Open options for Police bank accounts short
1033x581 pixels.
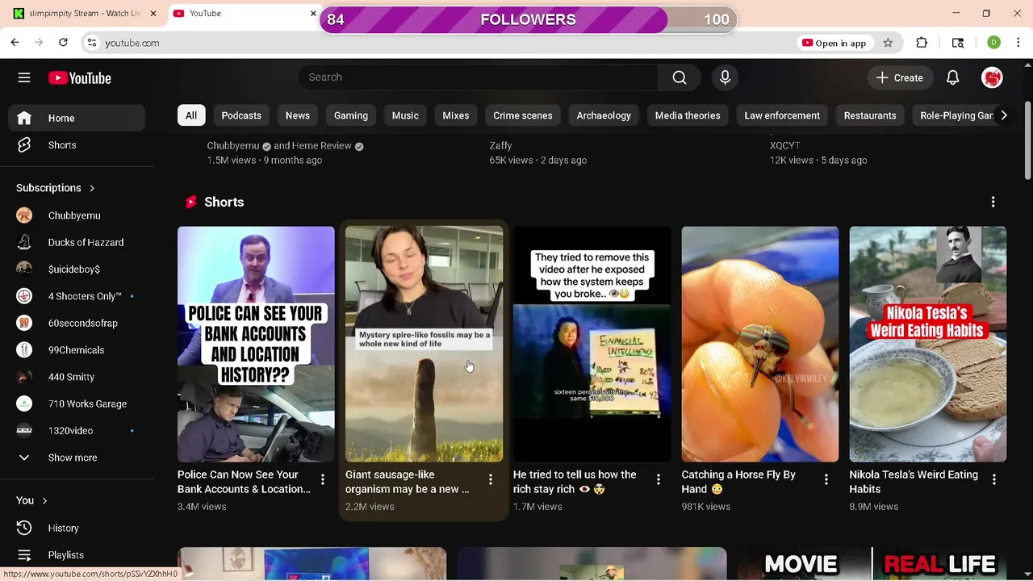pyautogui.click(x=322, y=480)
